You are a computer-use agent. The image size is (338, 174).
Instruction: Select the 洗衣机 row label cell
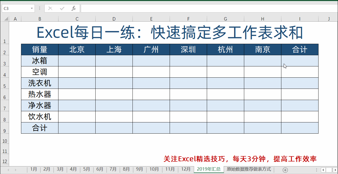[40, 83]
